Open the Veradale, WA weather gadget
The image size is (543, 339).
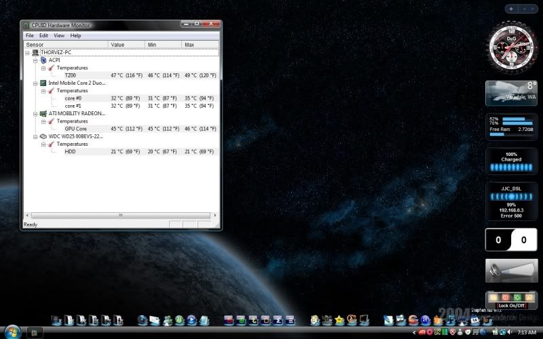tap(512, 93)
